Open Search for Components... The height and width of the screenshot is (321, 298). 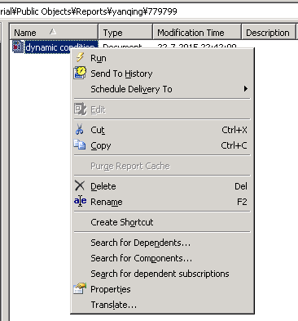(162, 258)
